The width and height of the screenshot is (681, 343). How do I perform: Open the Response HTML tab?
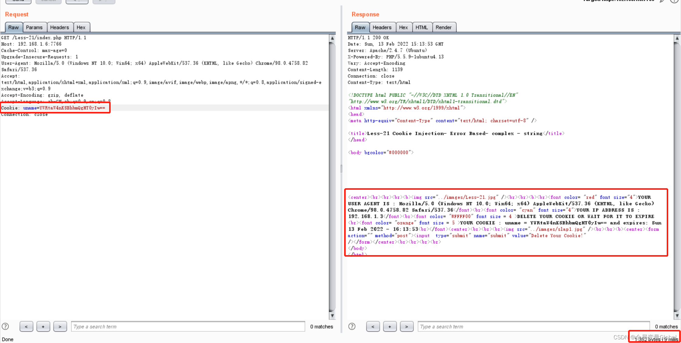tap(422, 27)
